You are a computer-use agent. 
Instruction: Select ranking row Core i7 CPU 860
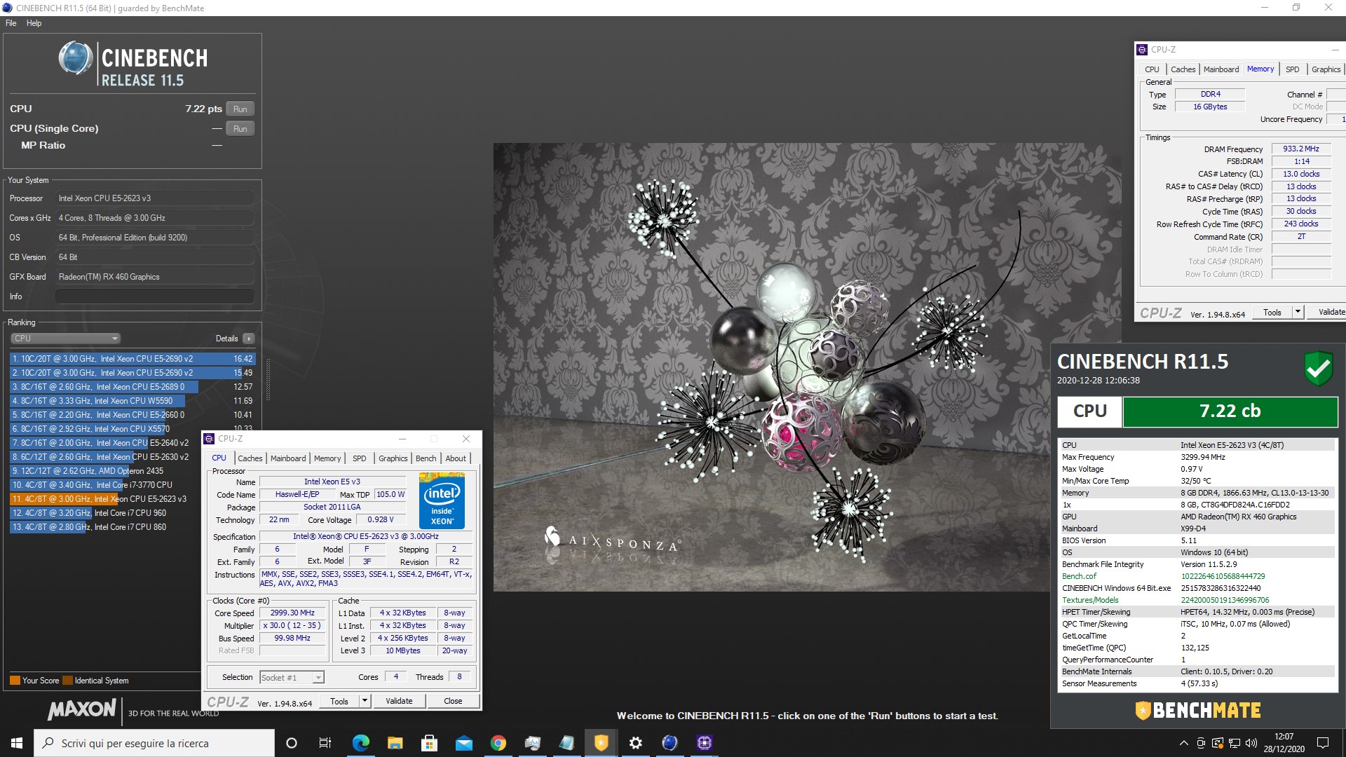coord(105,527)
